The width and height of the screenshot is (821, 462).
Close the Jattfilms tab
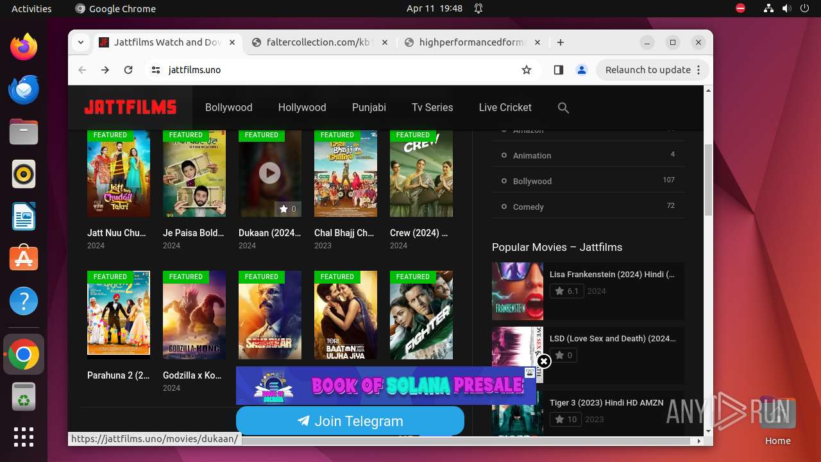click(x=232, y=42)
